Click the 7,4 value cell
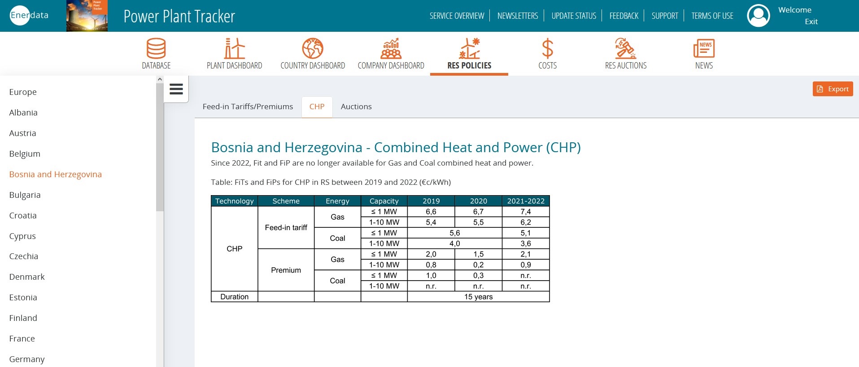 [526, 212]
